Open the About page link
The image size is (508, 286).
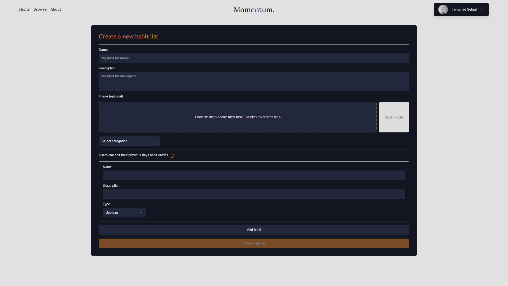pyautogui.click(x=56, y=9)
